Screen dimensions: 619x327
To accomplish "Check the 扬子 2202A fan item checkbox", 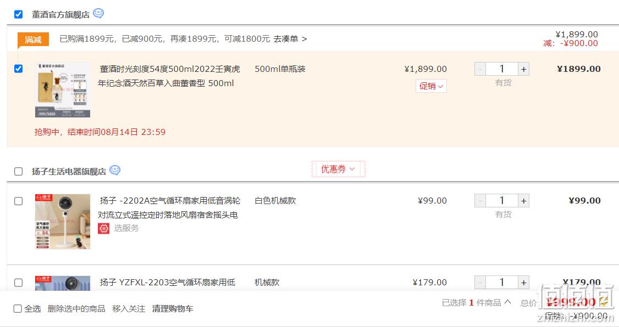I will [19, 201].
